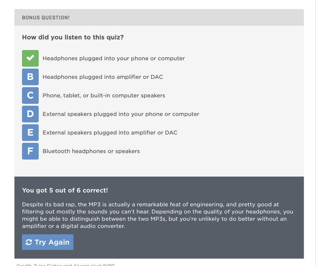316x266 pixels.
Task: Click 'Headphones plugged into your phone or computer'
Action: [x=114, y=58]
